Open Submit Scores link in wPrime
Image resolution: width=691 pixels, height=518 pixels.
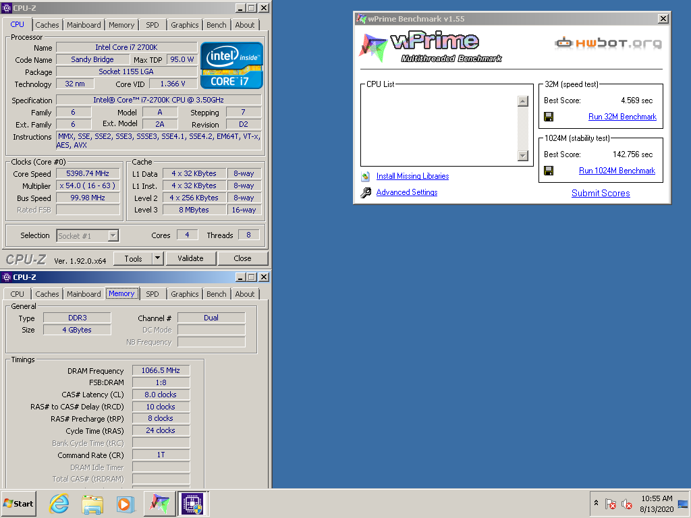601,193
